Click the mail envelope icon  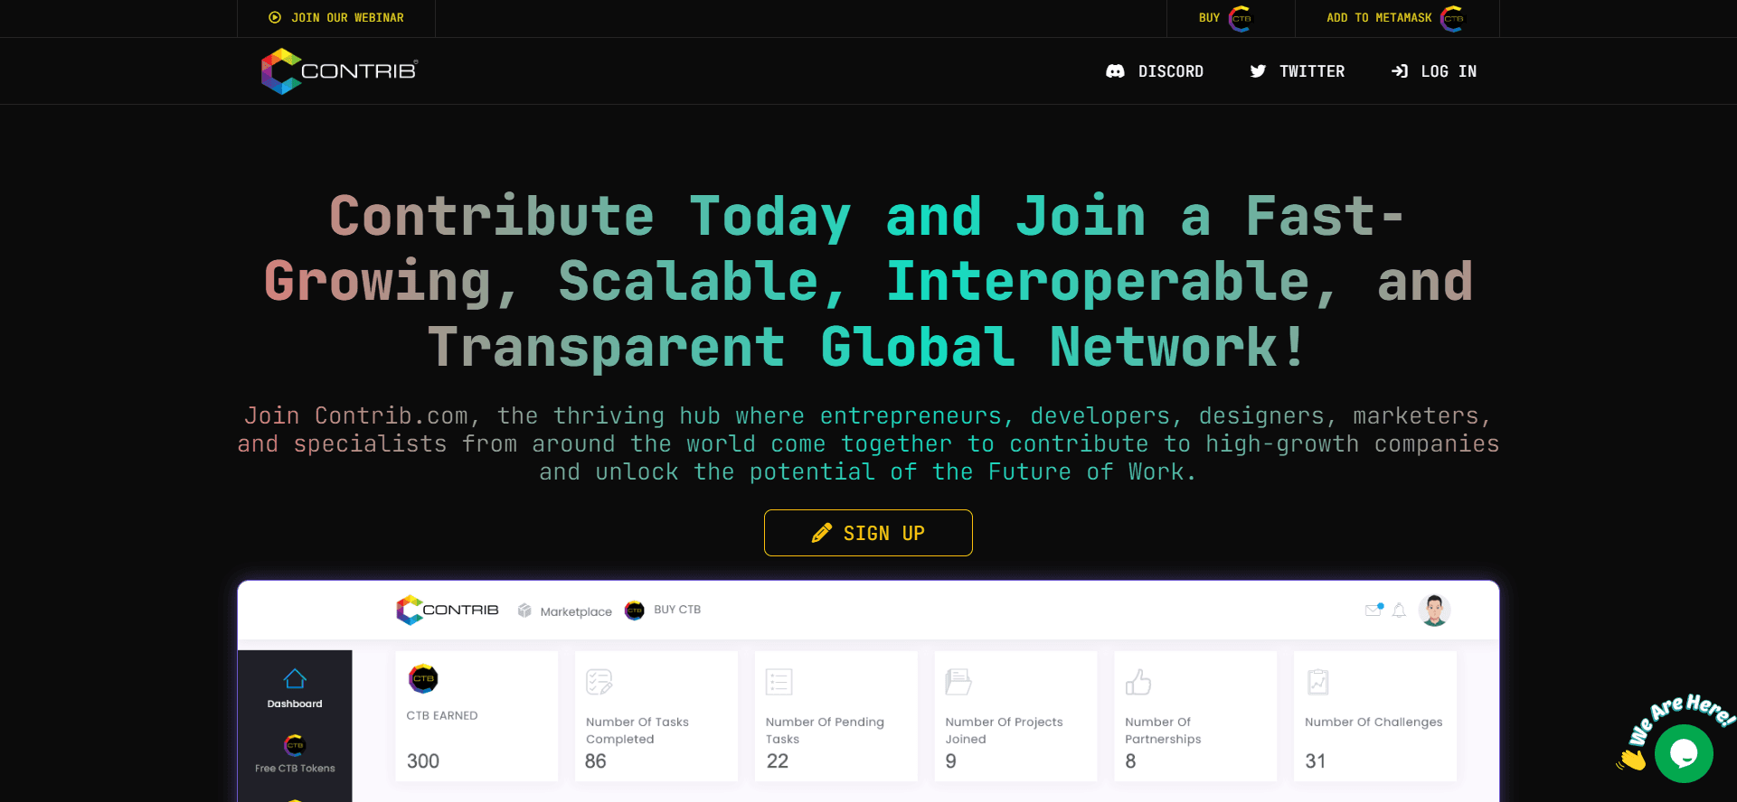pos(1374,611)
